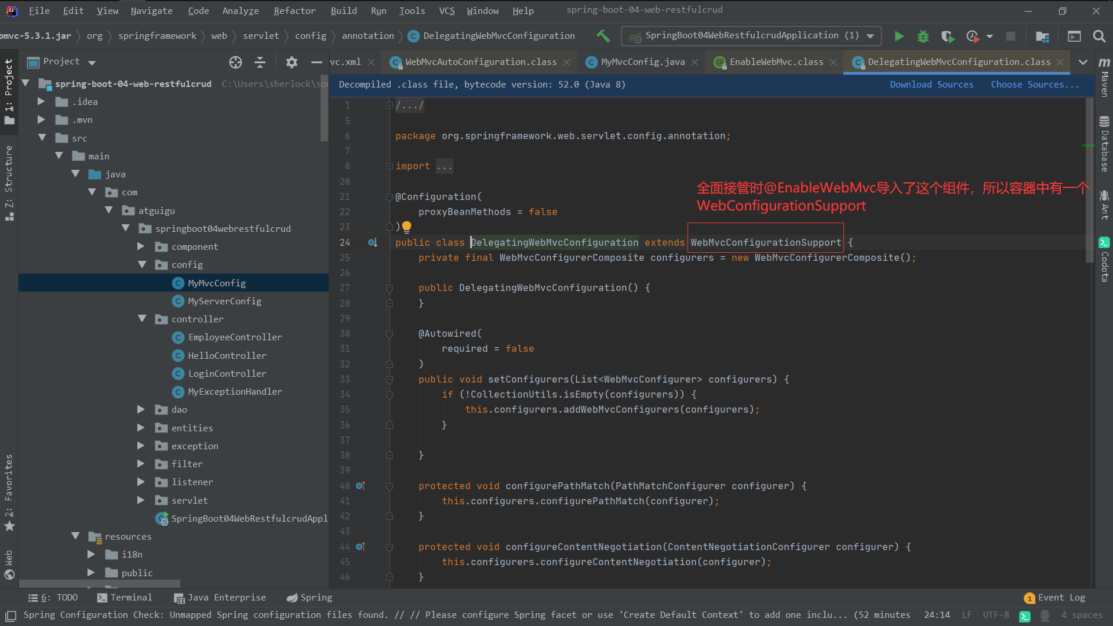This screenshot has width=1113, height=626.
Task: Run with Coverage shield icon
Action: (x=947, y=36)
